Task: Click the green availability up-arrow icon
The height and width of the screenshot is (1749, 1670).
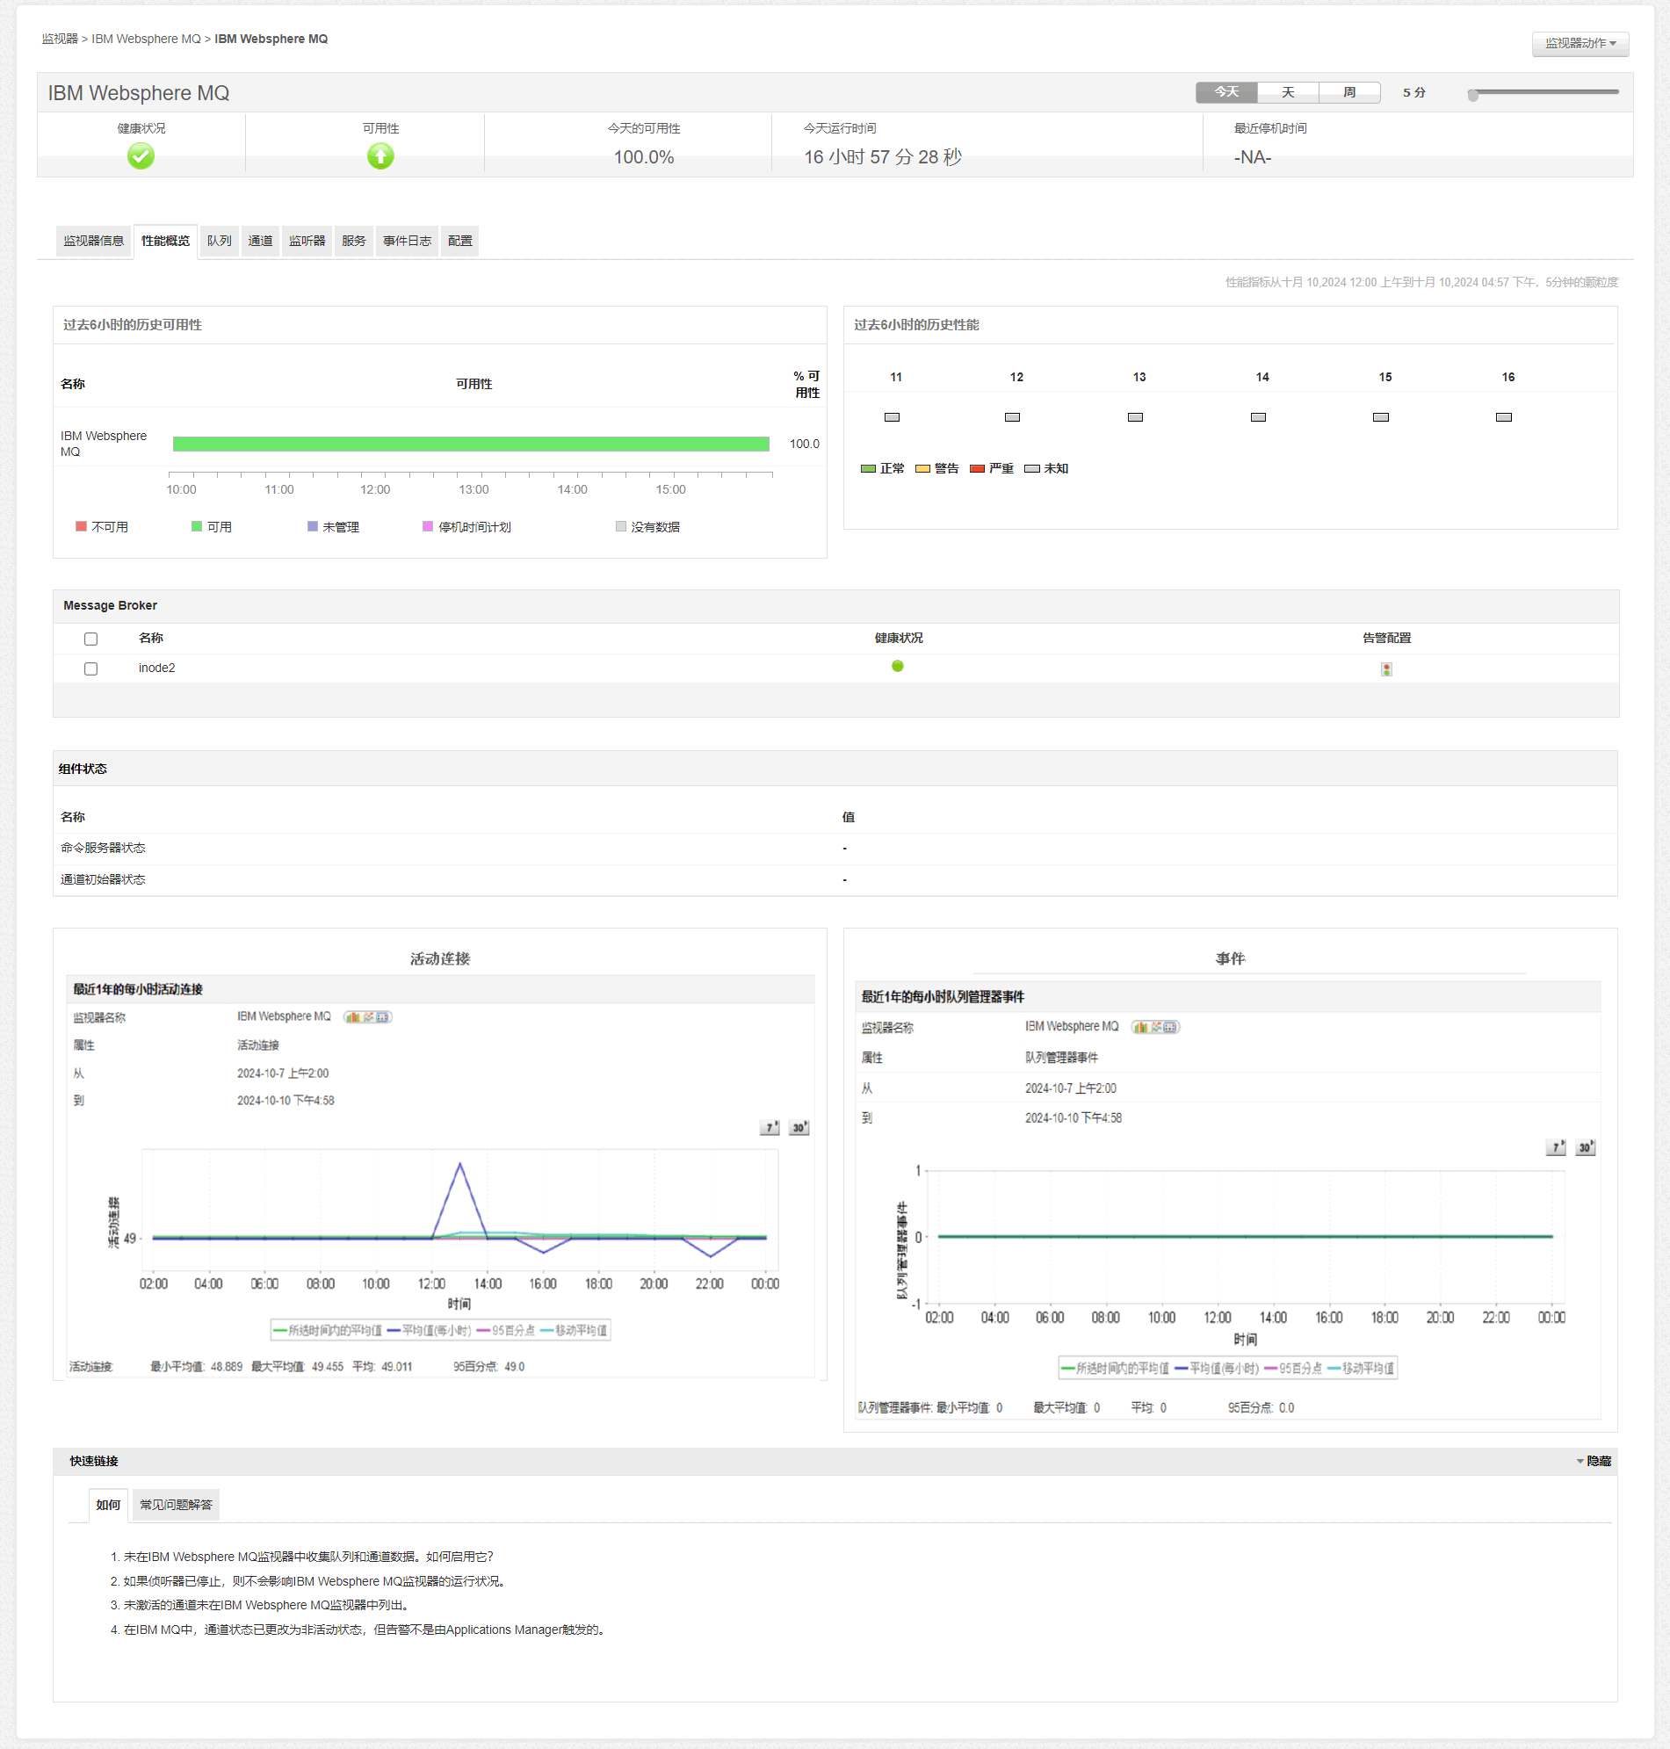Action: pyautogui.click(x=380, y=156)
